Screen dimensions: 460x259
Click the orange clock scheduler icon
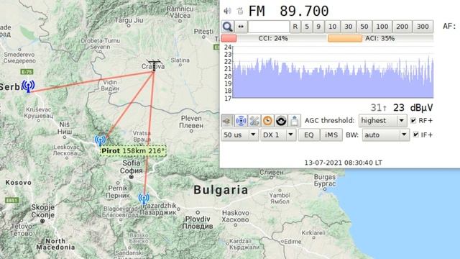click(267, 121)
